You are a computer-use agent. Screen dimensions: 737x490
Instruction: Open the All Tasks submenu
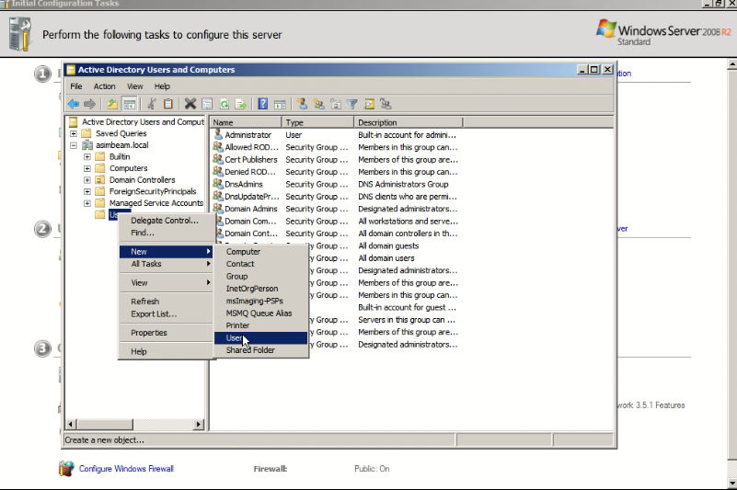point(166,264)
